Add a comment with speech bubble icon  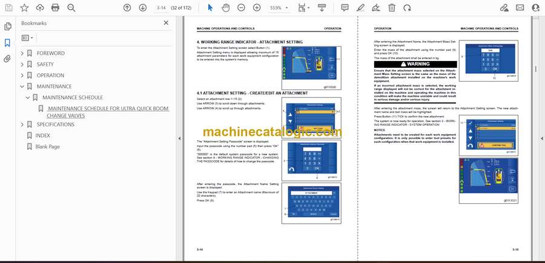coord(345,8)
